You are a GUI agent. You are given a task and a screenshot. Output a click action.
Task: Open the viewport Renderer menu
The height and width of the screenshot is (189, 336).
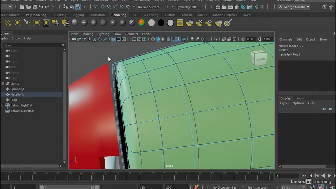pyautogui.click(x=132, y=34)
